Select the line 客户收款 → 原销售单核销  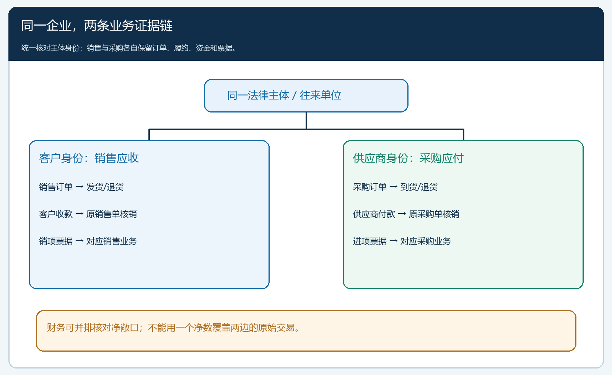click(x=88, y=214)
